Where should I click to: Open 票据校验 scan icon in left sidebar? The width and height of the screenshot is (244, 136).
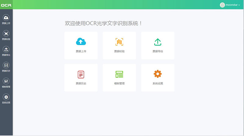coord(6,34)
